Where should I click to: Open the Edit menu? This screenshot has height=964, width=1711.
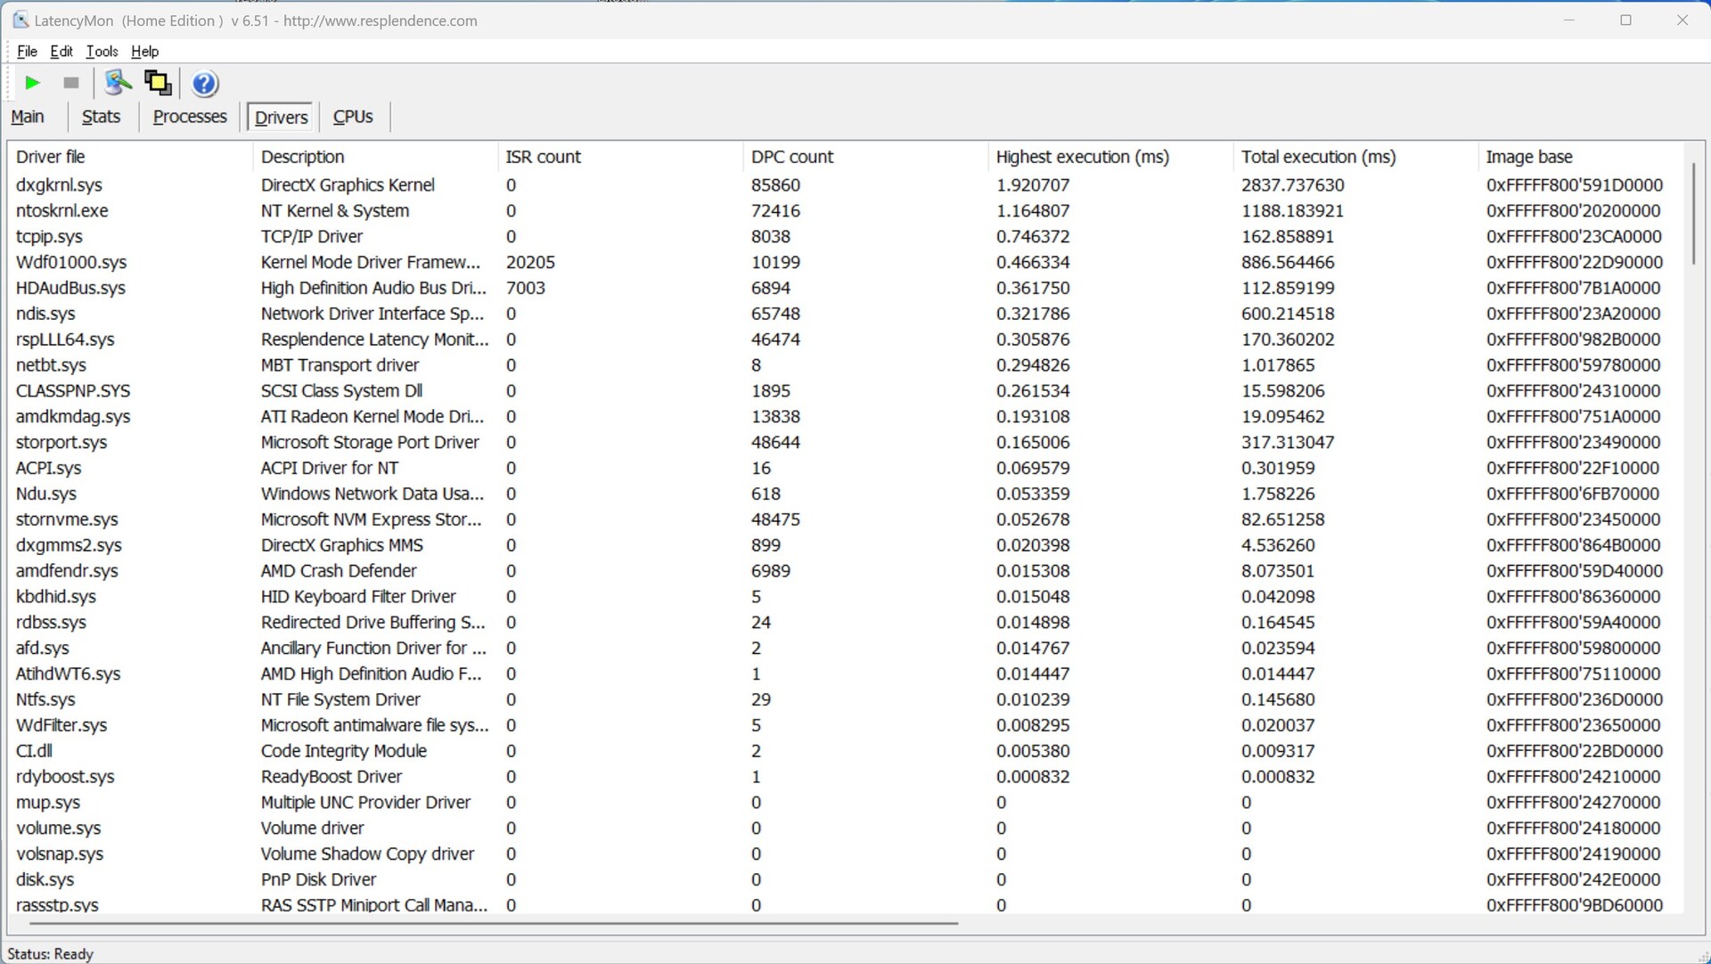pos(61,51)
